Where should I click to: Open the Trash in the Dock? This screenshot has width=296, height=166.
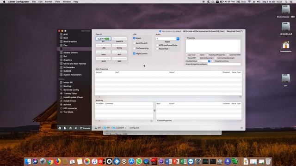click(268, 161)
